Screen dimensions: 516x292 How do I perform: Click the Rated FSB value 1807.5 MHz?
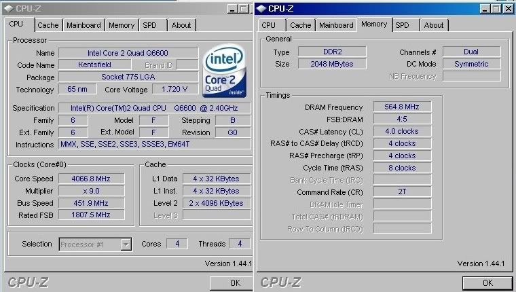tap(92, 215)
